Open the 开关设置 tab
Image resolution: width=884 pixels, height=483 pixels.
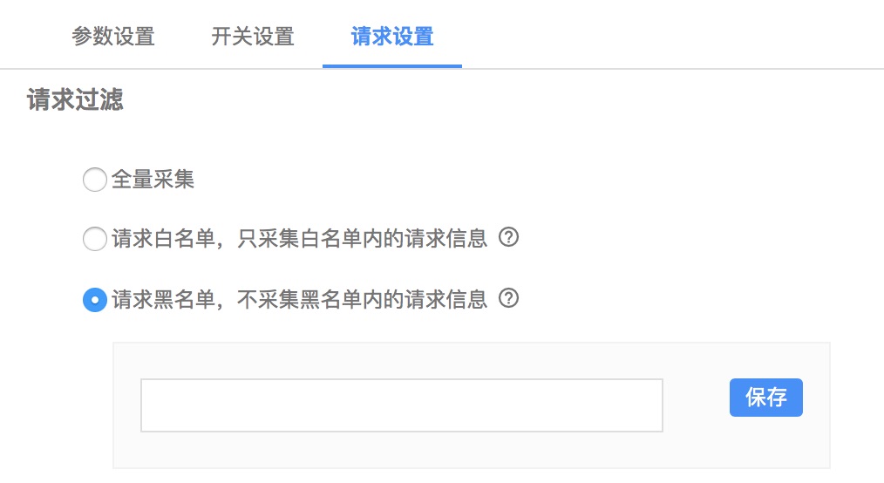253,37
